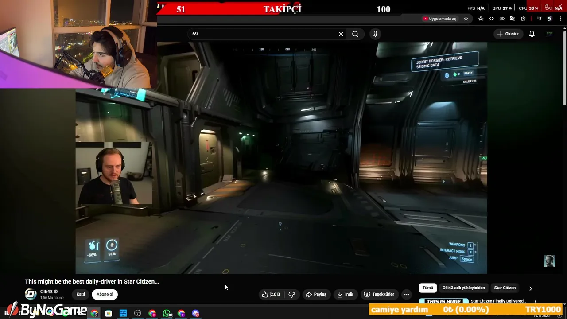Show more filter chips with right arrow

point(531,288)
